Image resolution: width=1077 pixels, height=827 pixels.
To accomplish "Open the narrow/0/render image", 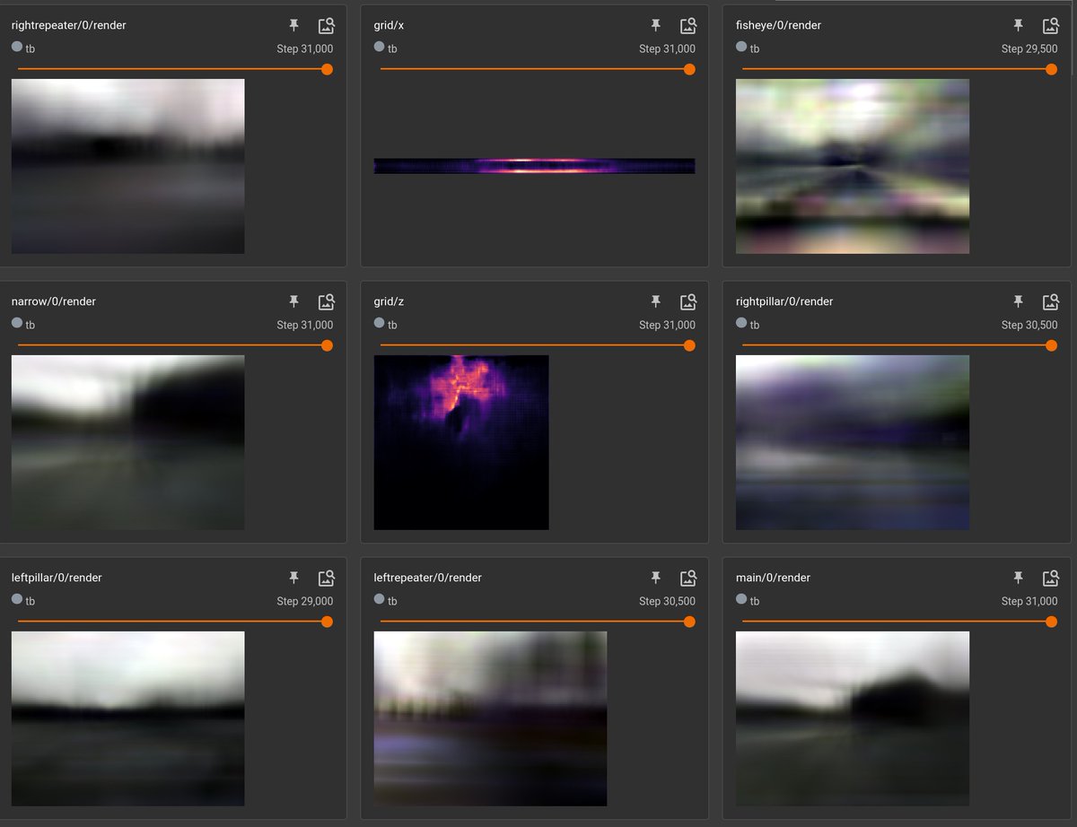I will tap(127, 442).
